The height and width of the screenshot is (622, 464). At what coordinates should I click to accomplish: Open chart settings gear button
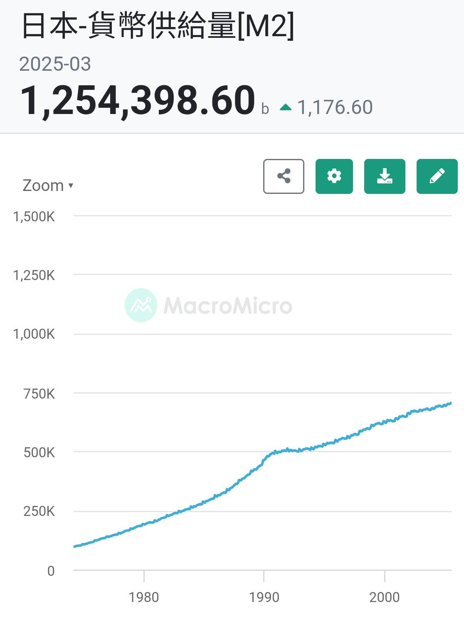tap(334, 176)
